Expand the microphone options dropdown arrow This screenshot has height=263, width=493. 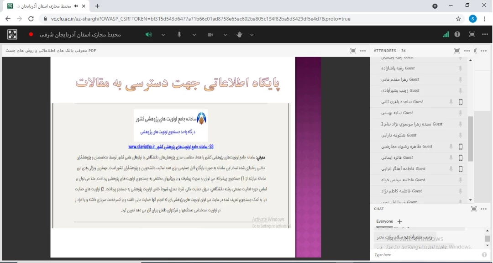(194, 35)
